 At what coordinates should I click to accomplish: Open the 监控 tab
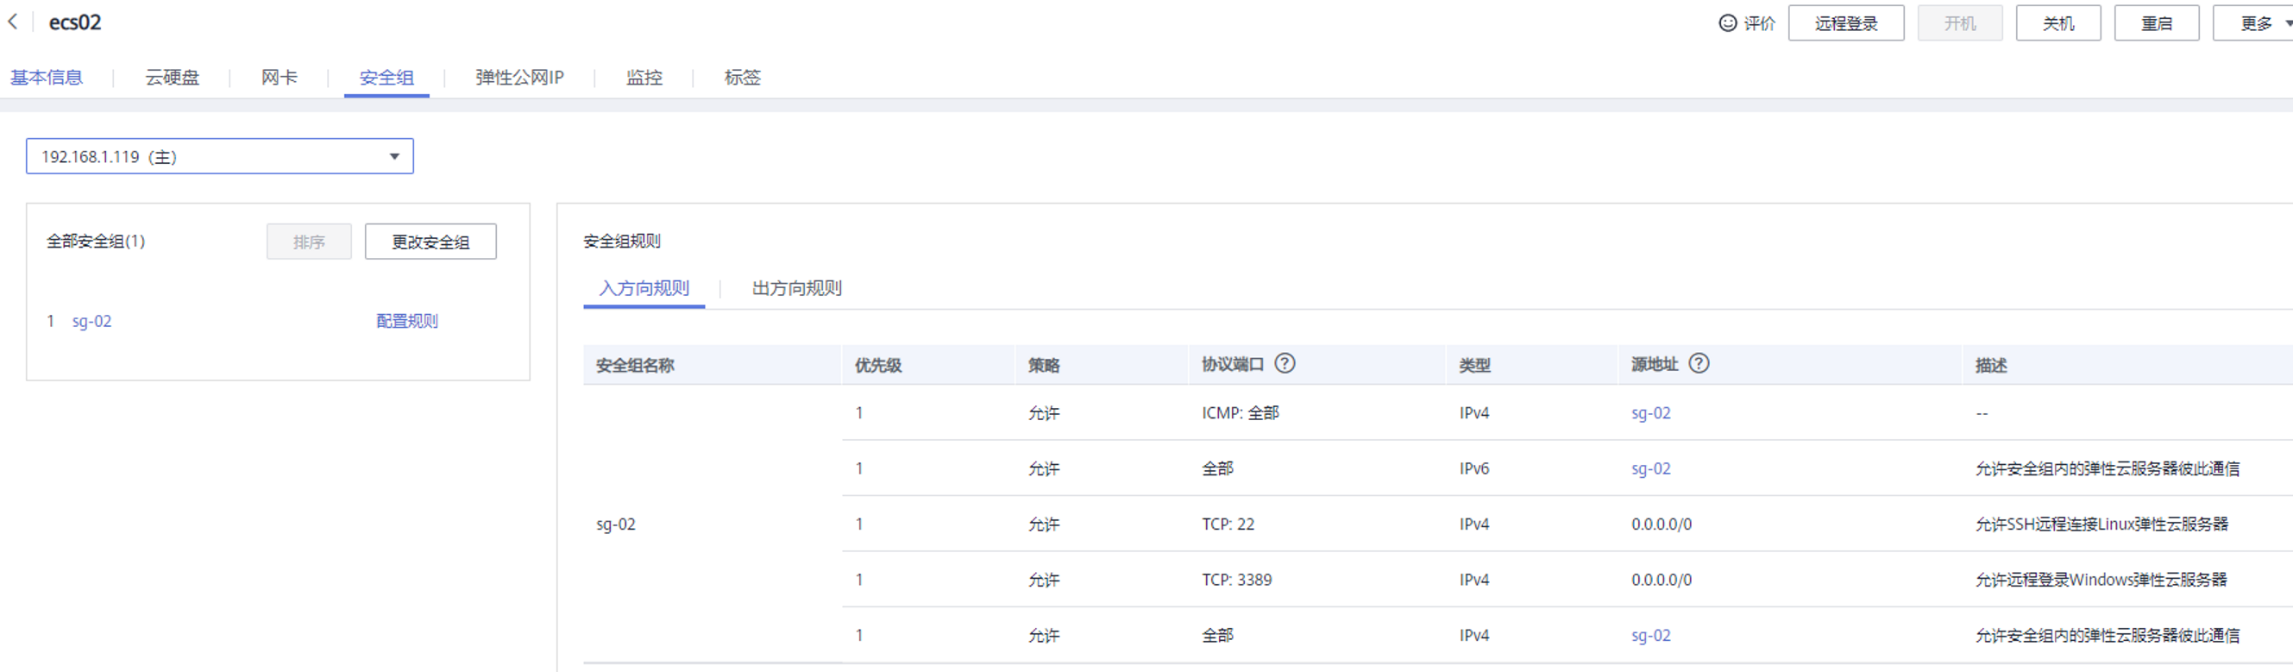tap(644, 78)
